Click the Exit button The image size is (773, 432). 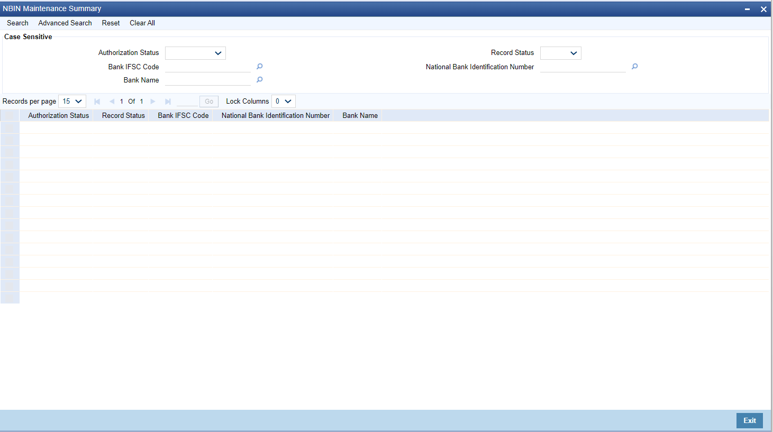750,420
